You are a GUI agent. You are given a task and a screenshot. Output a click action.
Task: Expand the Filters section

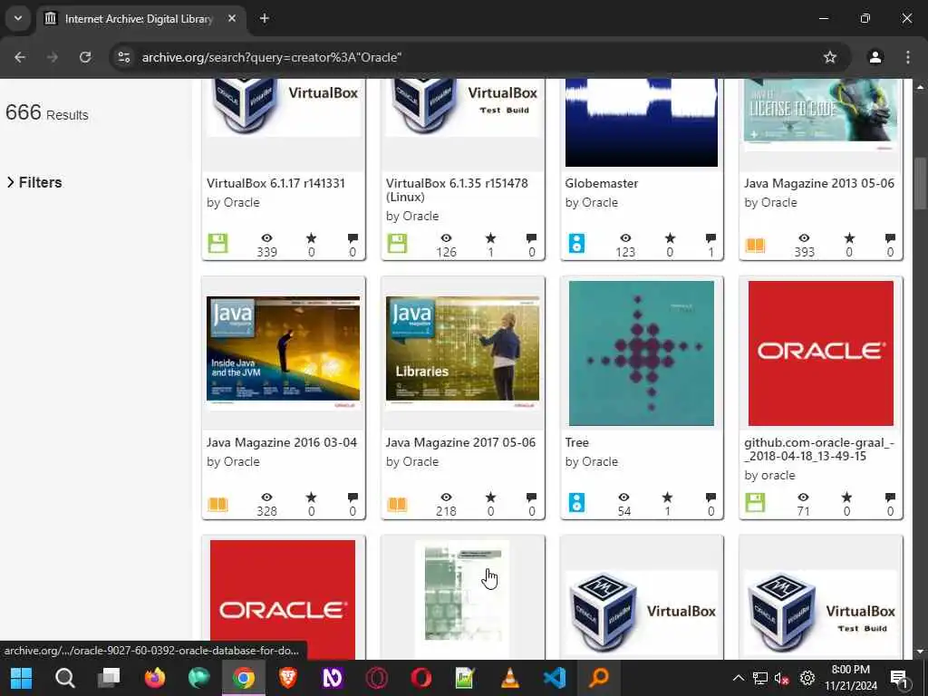(x=34, y=182)
